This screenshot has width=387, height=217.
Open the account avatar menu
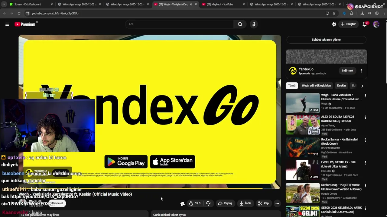click(x=376, y=24)
